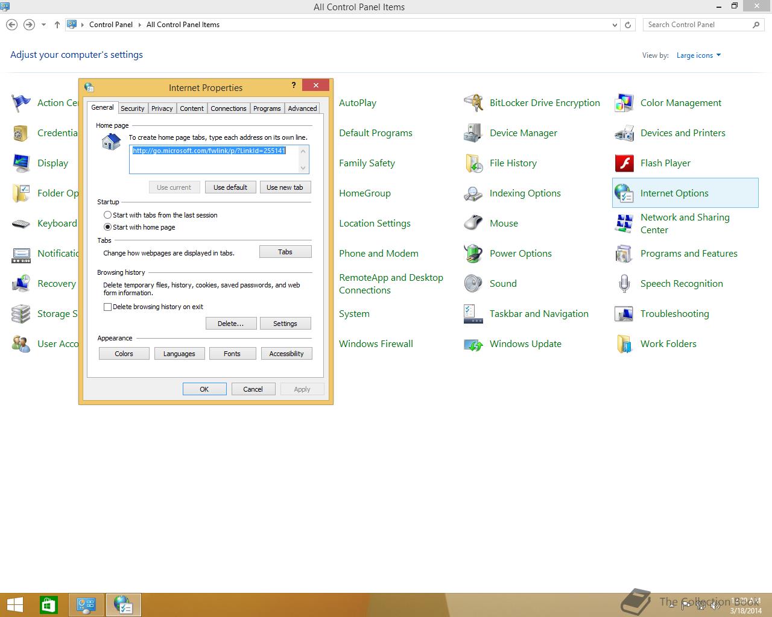Open the Storage Spaces icon
The image size is (772, 617).
point(21,314)
